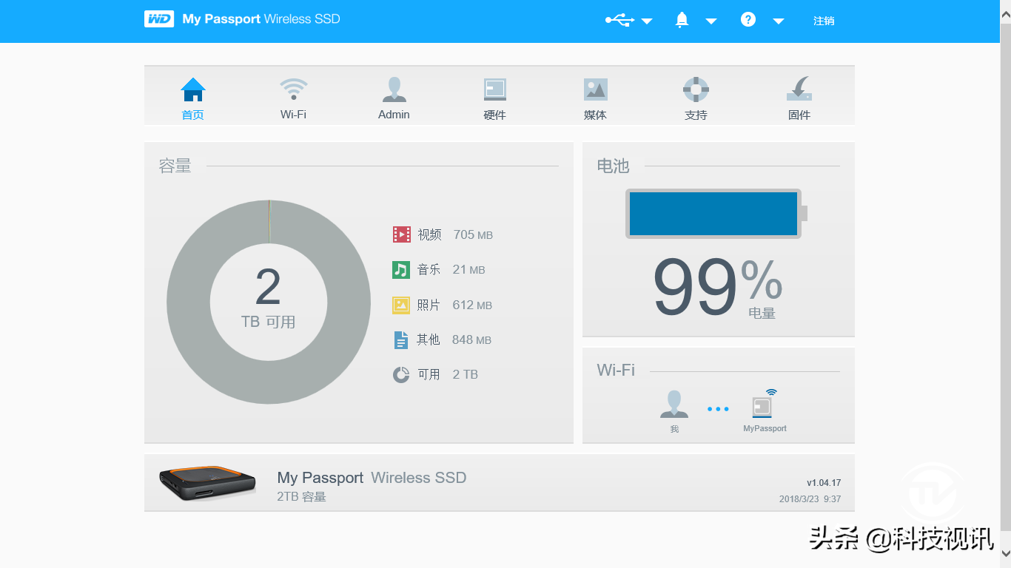Viewport: 1011px width, 568px height.
Task: Switch to the 支持 tab label
Action: 696,115
